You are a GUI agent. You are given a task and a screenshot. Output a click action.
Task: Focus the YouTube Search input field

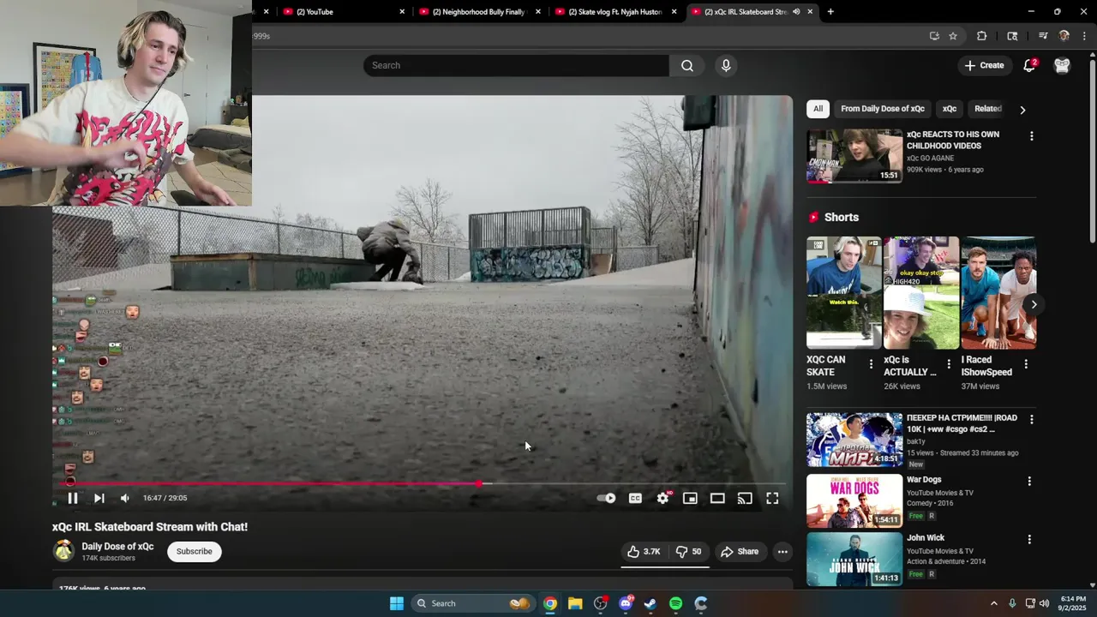pyautogui.click(x=516, y=65)
